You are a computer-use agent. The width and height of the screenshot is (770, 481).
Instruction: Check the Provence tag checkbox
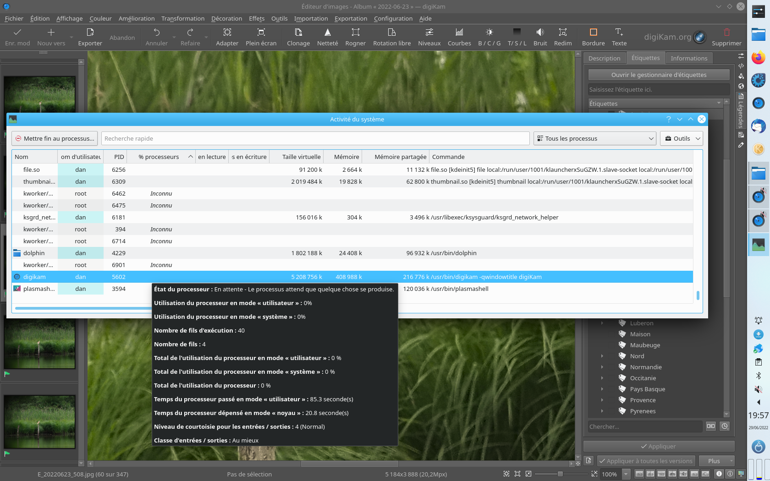(611, 400)
